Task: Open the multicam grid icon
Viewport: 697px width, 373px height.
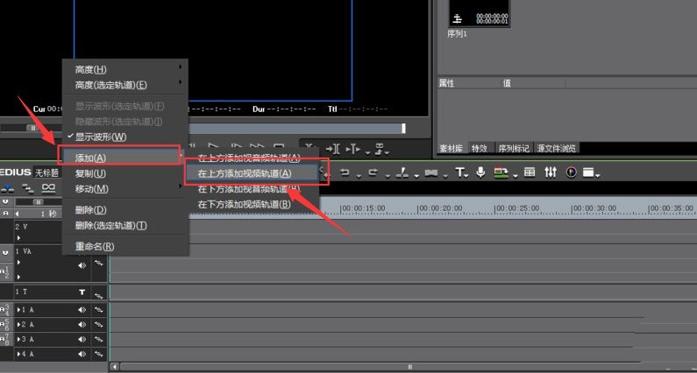Action: coord(529,172)
